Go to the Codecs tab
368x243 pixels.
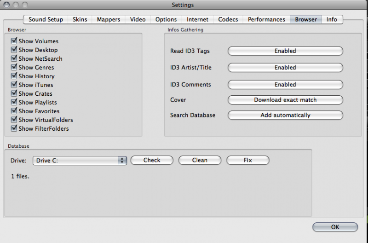[228, 19]
